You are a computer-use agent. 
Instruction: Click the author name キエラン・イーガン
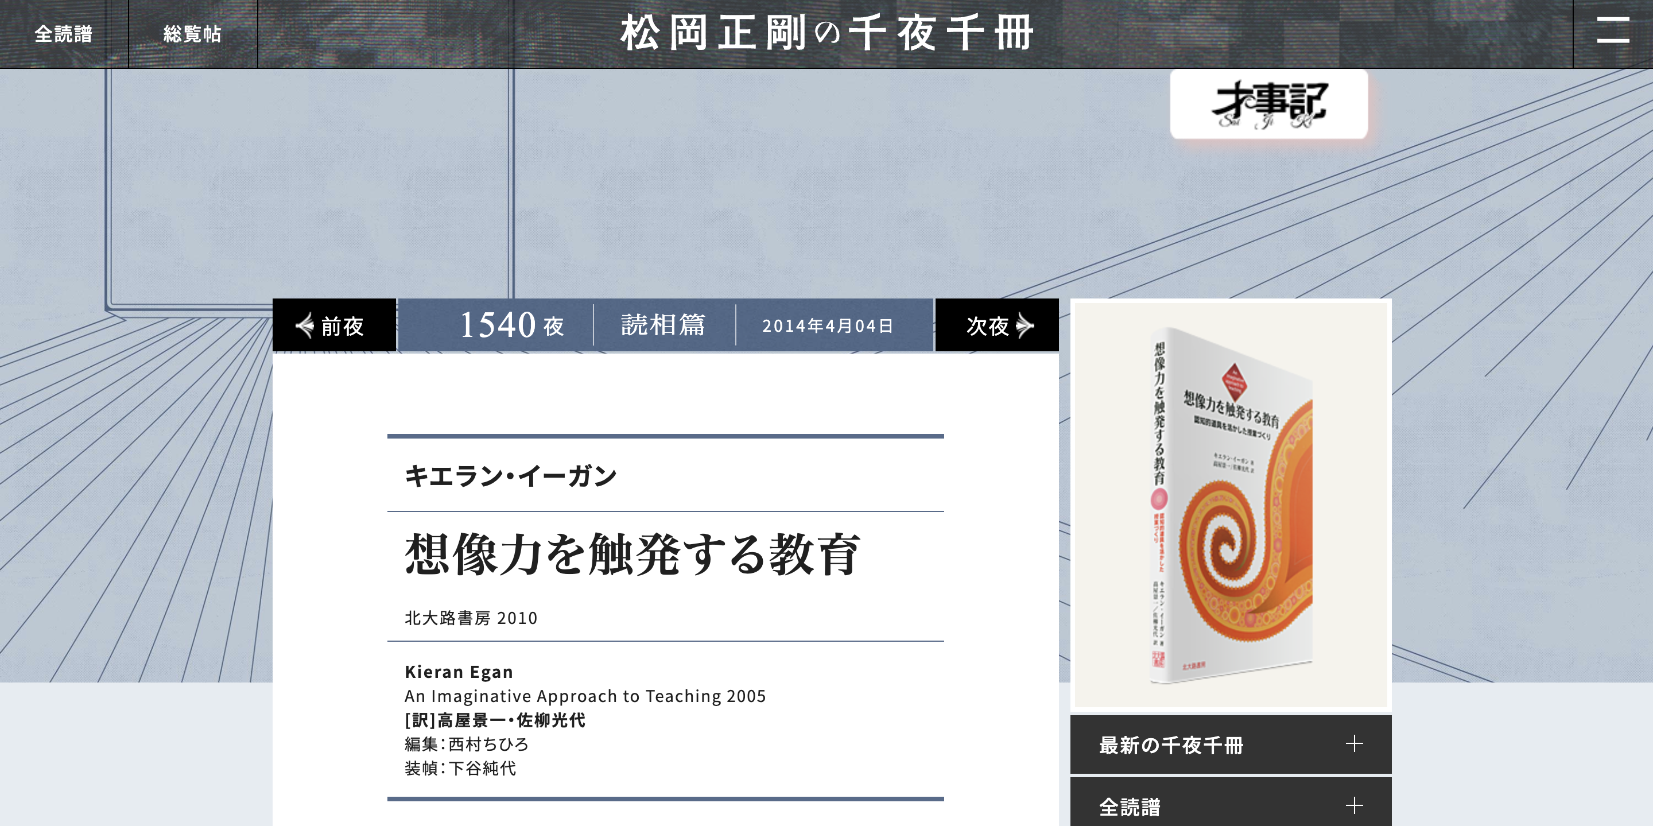pos(510,476)
